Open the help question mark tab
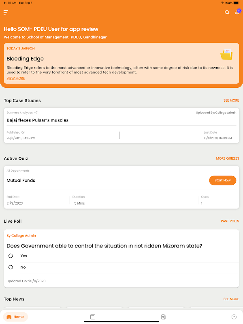This screenshot has height=324, width=243. point(234,317)
